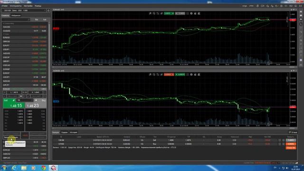Viewport: 304px width, 171px height.
Task: Select EURGBP in the symbol list
Action: (24, 69)
